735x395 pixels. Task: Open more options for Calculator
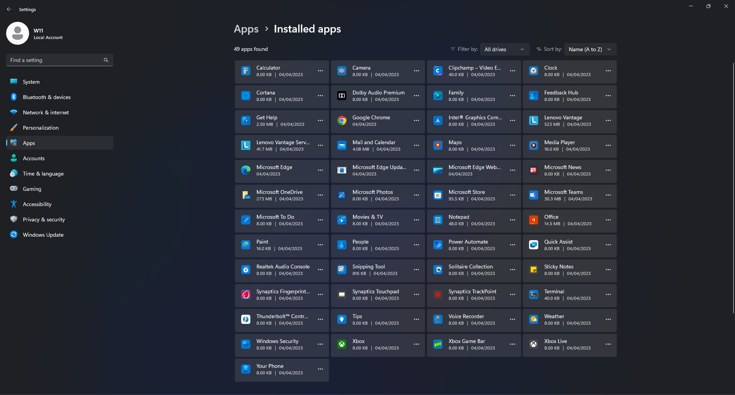pyautogui.click(x=320, y=71)
